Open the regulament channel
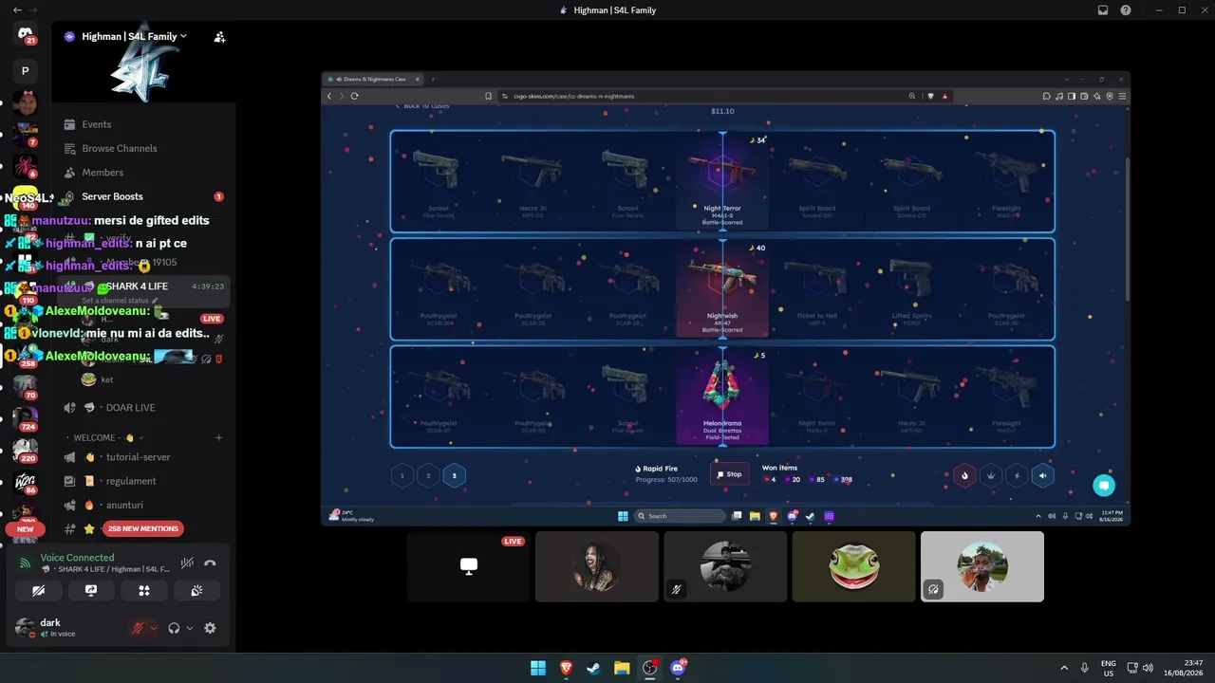Image resolution: width=1215 pixels, height=683 pixels. tap(131, 481)
